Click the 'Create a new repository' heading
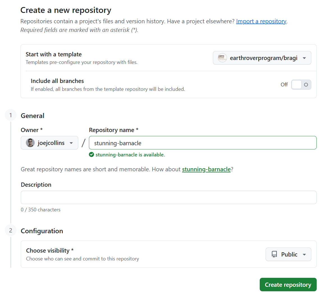The width and height of the screenshot is (322, 298). tap(66, 10)
